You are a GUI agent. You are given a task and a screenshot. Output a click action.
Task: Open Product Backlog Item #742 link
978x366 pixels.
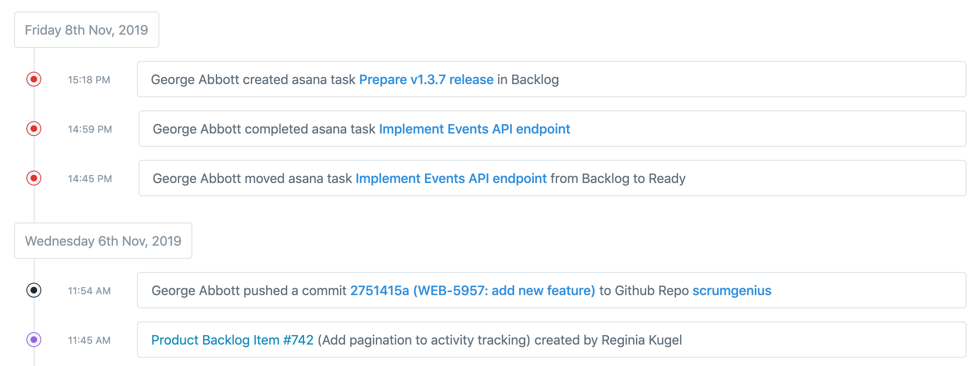(232, 340)
